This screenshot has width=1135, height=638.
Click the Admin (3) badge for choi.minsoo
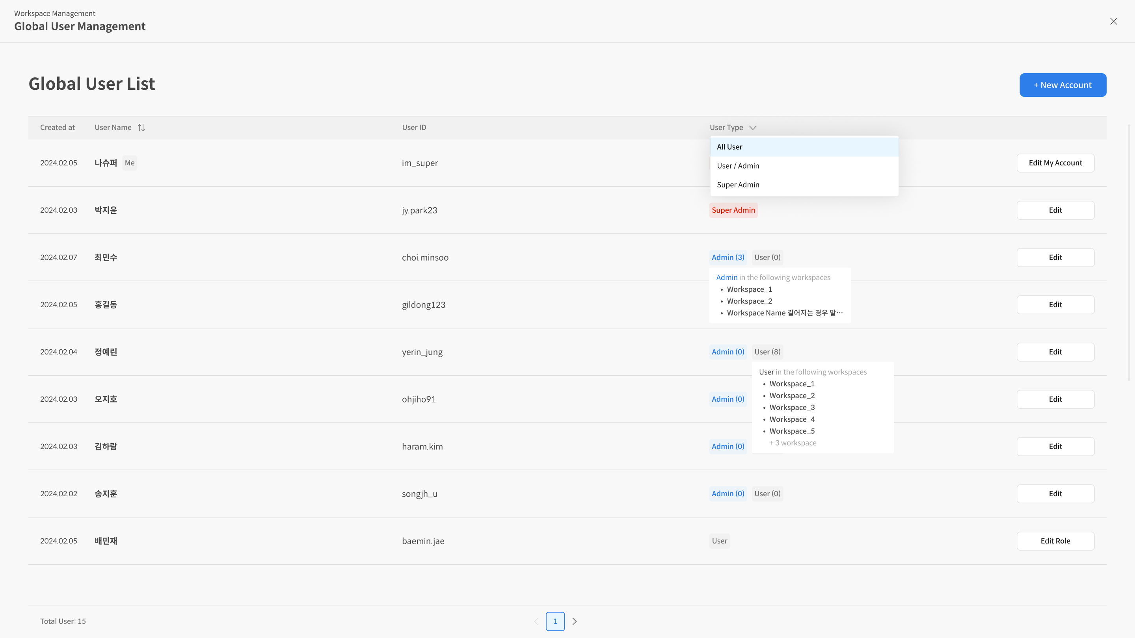point(728,257)
